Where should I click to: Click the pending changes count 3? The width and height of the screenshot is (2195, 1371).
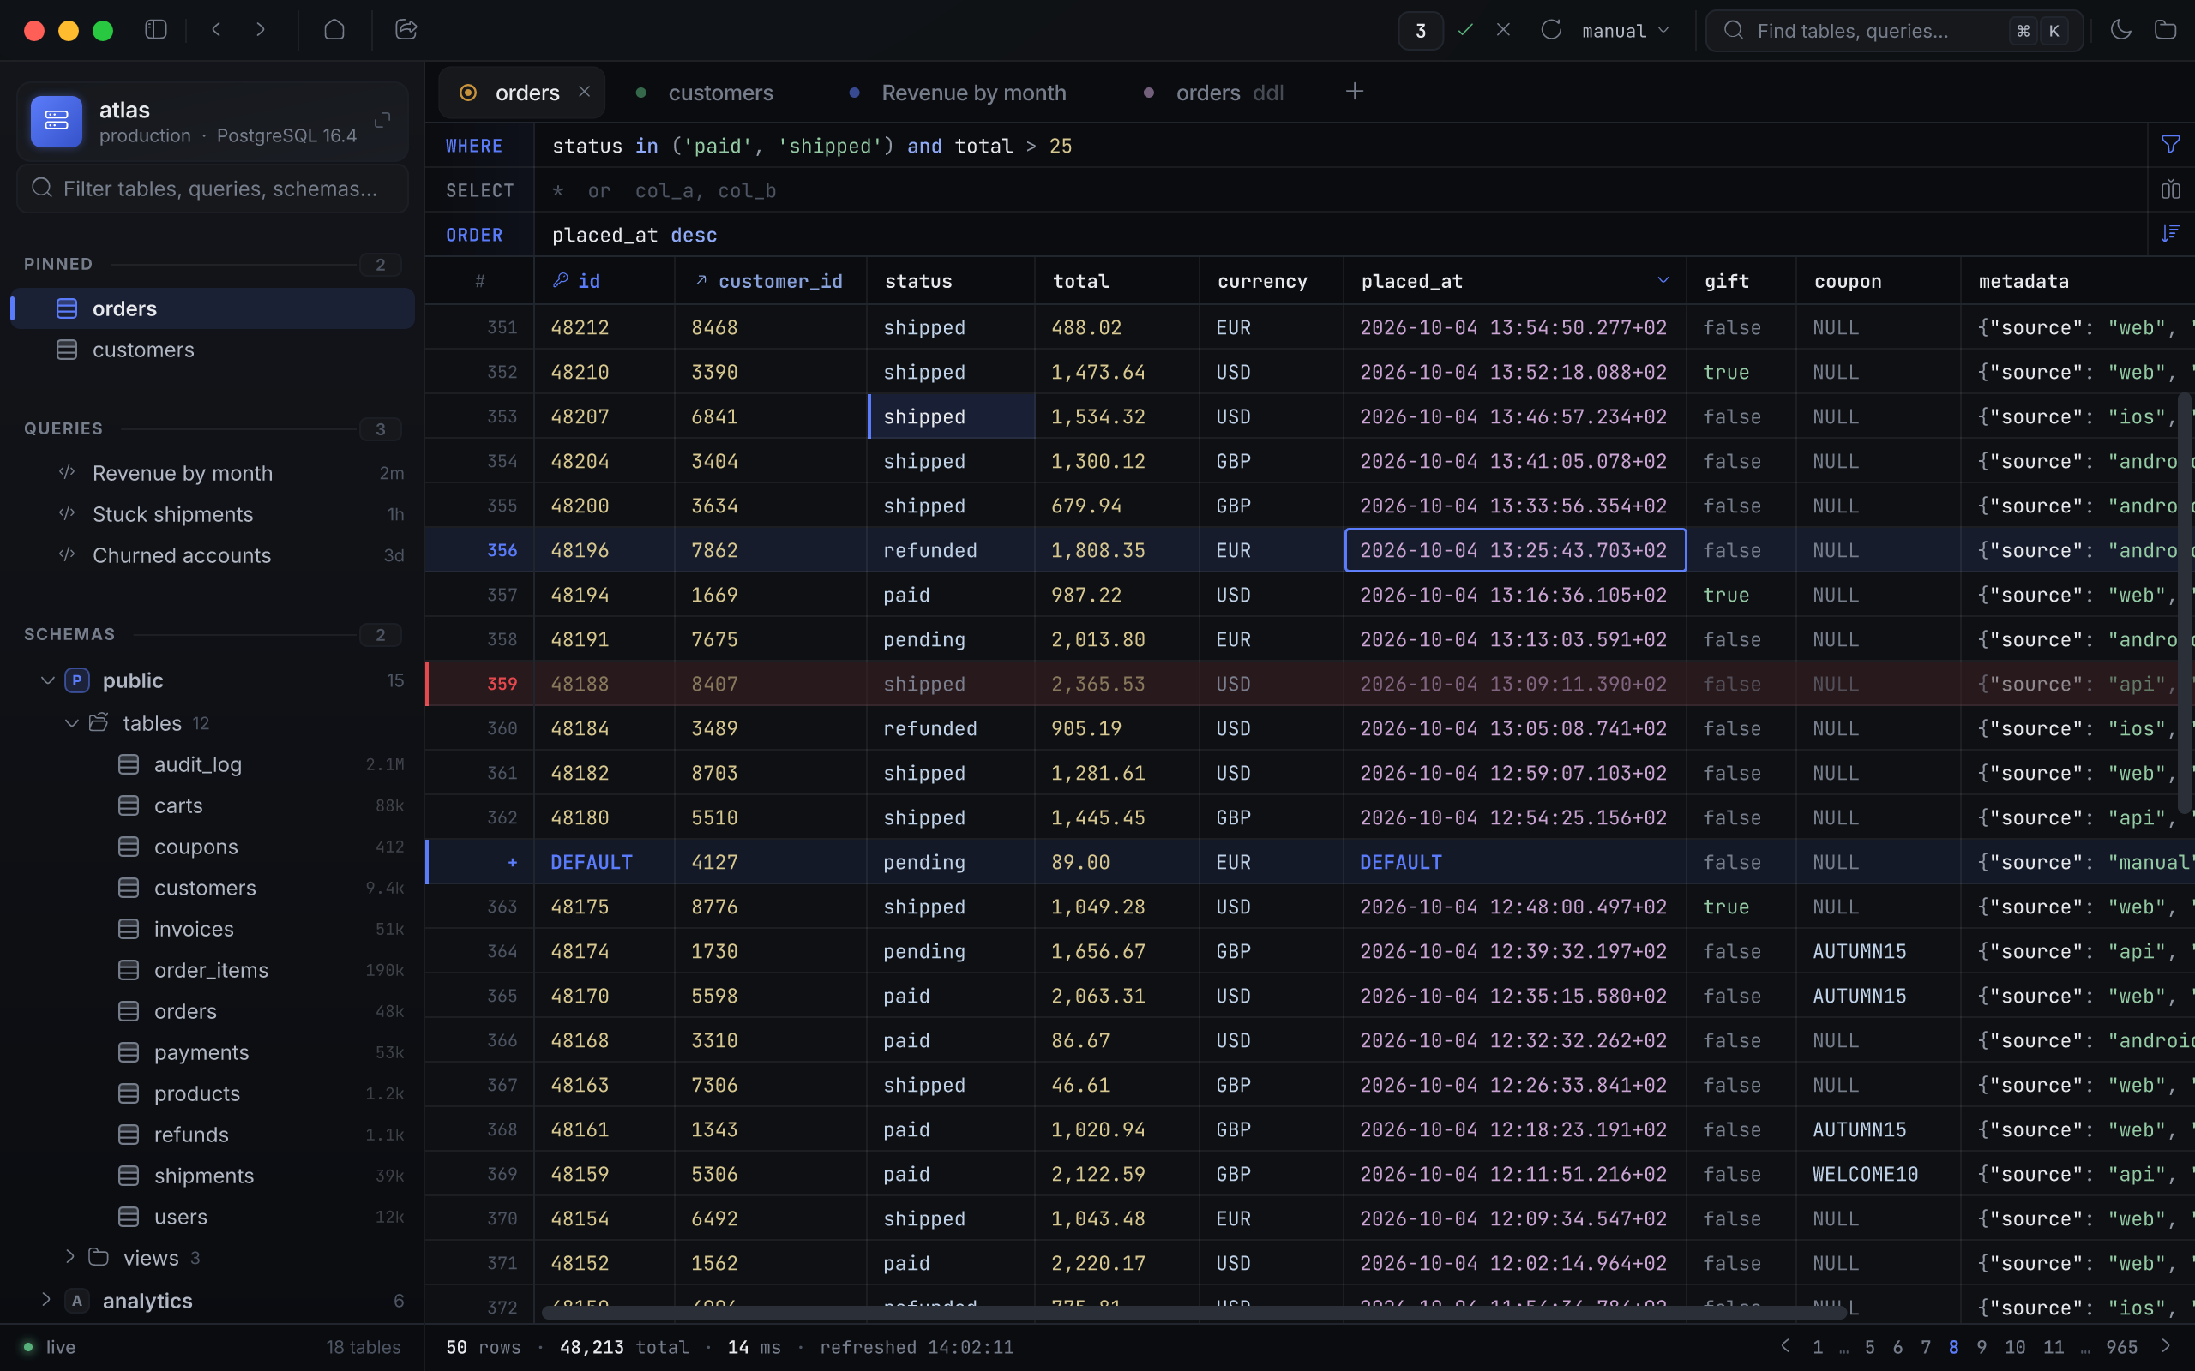1422,31
